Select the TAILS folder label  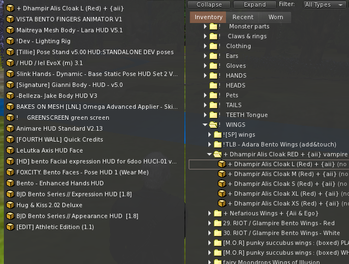pyautogui.click(x=234, y=105)
